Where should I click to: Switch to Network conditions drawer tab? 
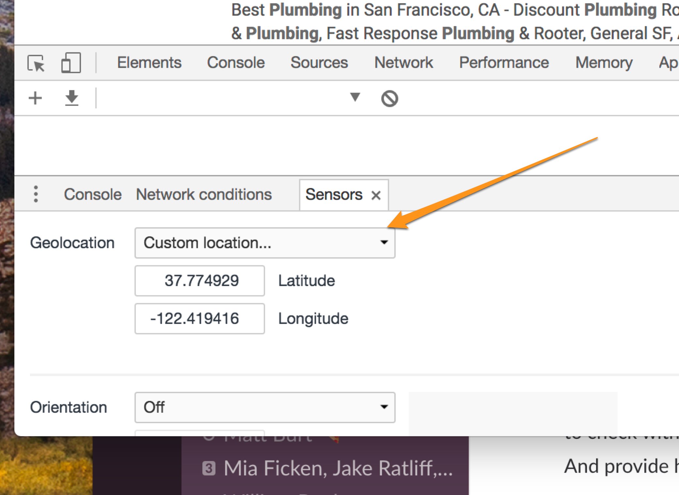[x=204, y=195]
